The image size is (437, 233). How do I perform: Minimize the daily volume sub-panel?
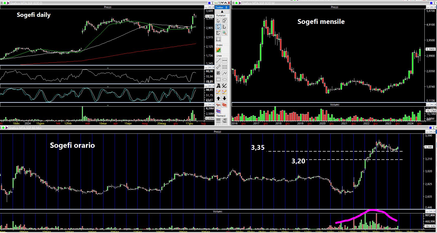[206, 105]
